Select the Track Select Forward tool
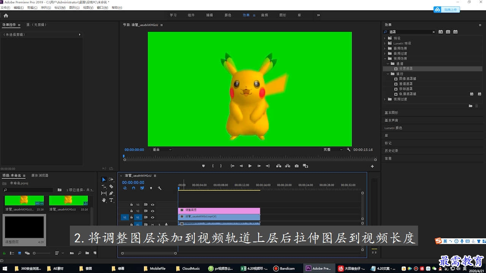486x273 pixels. 111,179
